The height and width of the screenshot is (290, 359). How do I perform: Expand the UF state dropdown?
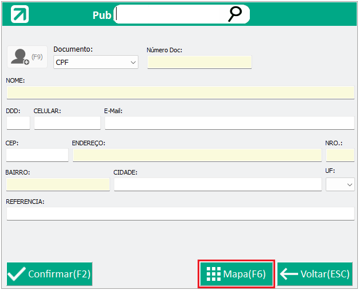pyautogui.click(x=340, y=184)
